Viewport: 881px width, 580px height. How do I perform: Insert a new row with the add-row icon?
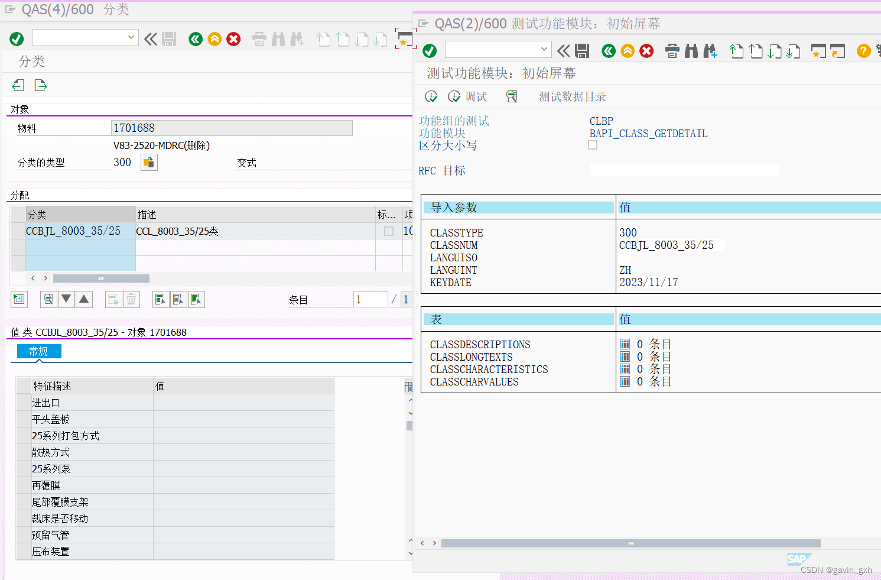click(113, 299)
